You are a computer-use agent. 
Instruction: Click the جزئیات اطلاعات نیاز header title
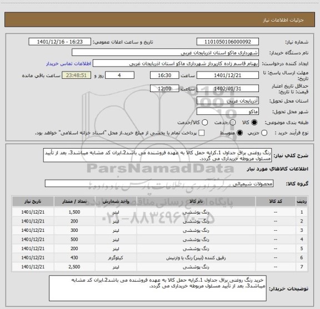point(283,20)
